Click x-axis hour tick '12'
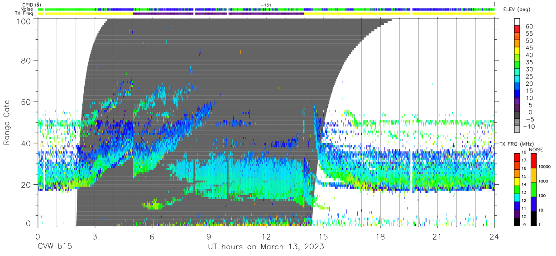This screenshot has width=556, height=256. [266, 237]
